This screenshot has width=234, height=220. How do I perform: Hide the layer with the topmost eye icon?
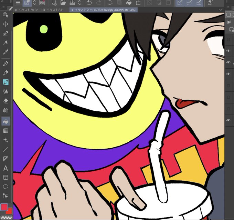[x=228, y=51]
